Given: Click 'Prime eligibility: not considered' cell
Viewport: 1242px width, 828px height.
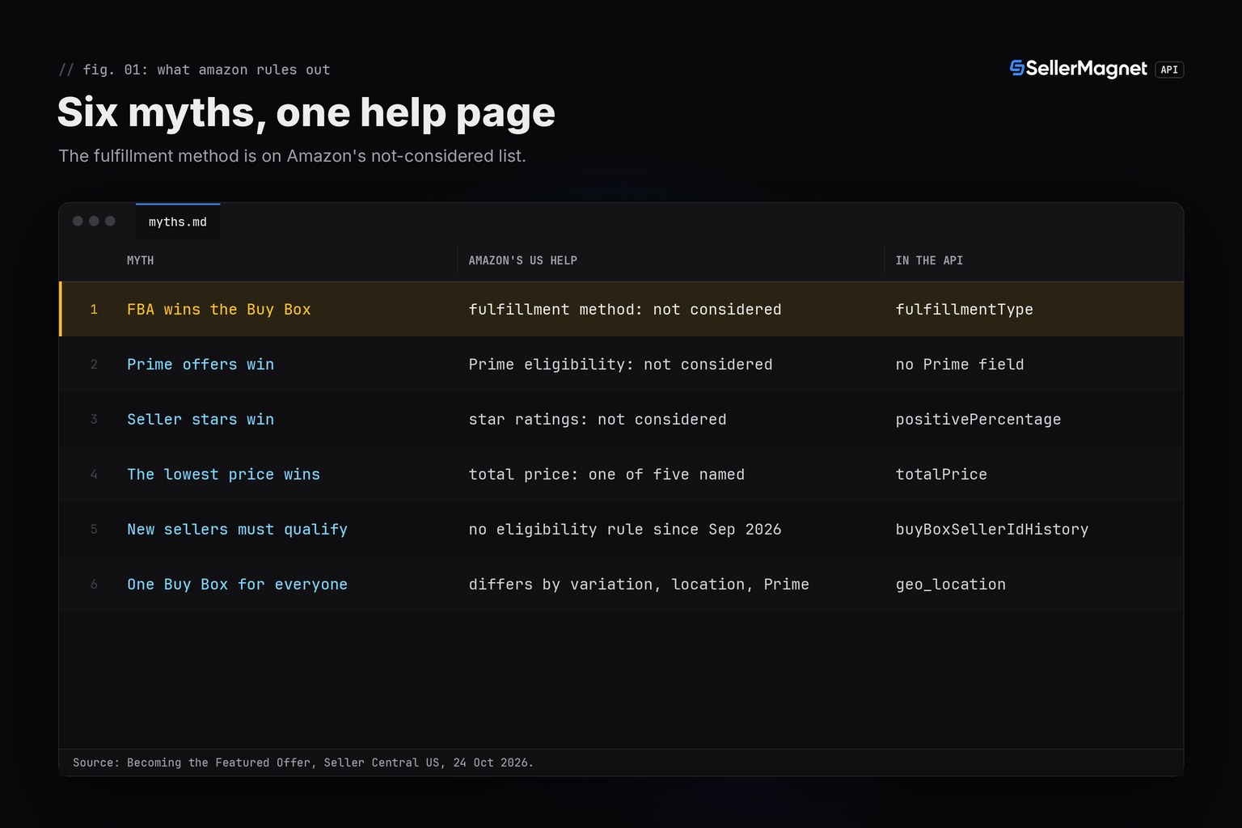Looking at the screenshot, I should coord(620,365).
